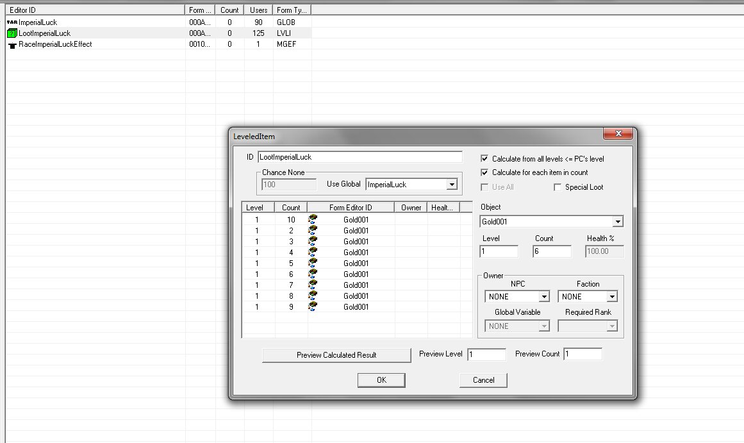
Task: Toggle Calculate for each item in count
Action: tap(484, 172)
